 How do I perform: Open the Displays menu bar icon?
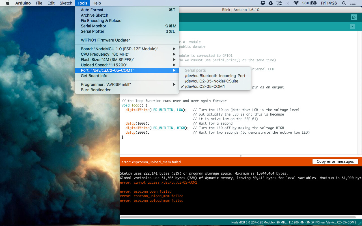279,3
